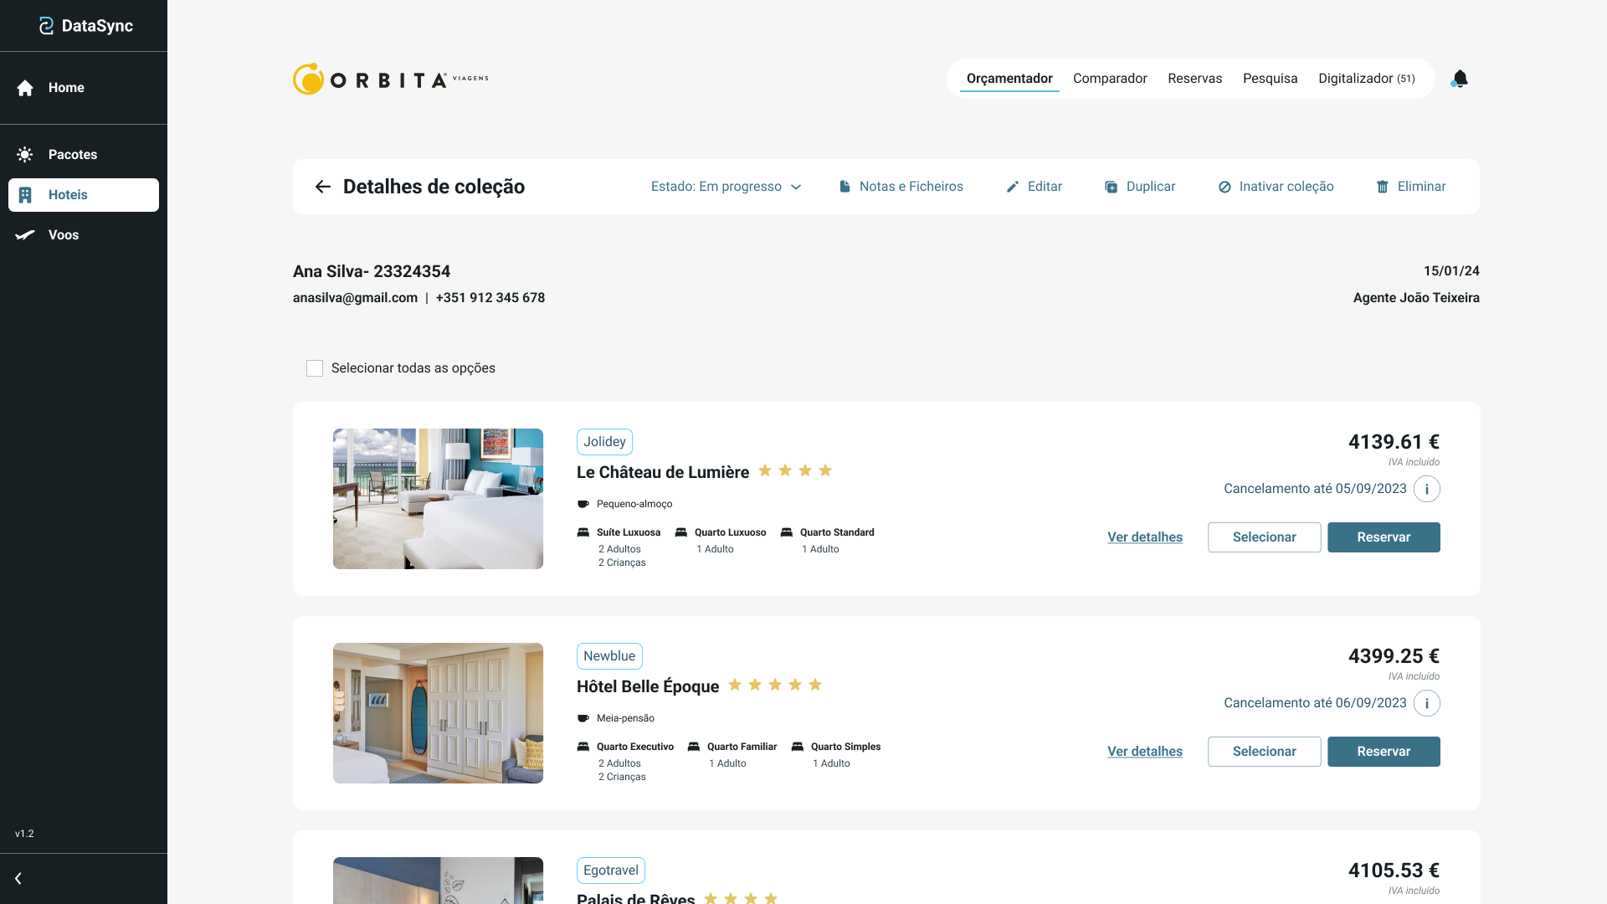Open the Estado: Em progresso dropdown
Viewport: 1607px width, 904px height.
click(x=726, y=187)
